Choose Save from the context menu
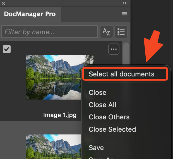 tap(96, 148)
